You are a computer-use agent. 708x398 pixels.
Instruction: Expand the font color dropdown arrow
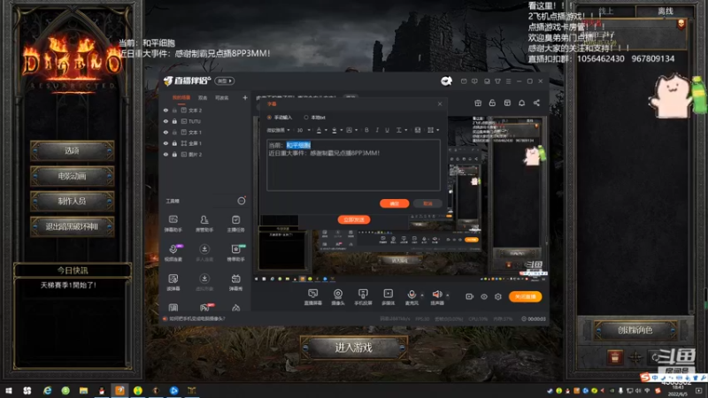pos(326,130)
